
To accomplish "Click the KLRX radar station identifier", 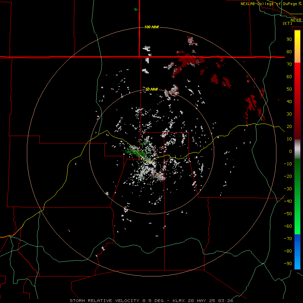I will (179, 301).
